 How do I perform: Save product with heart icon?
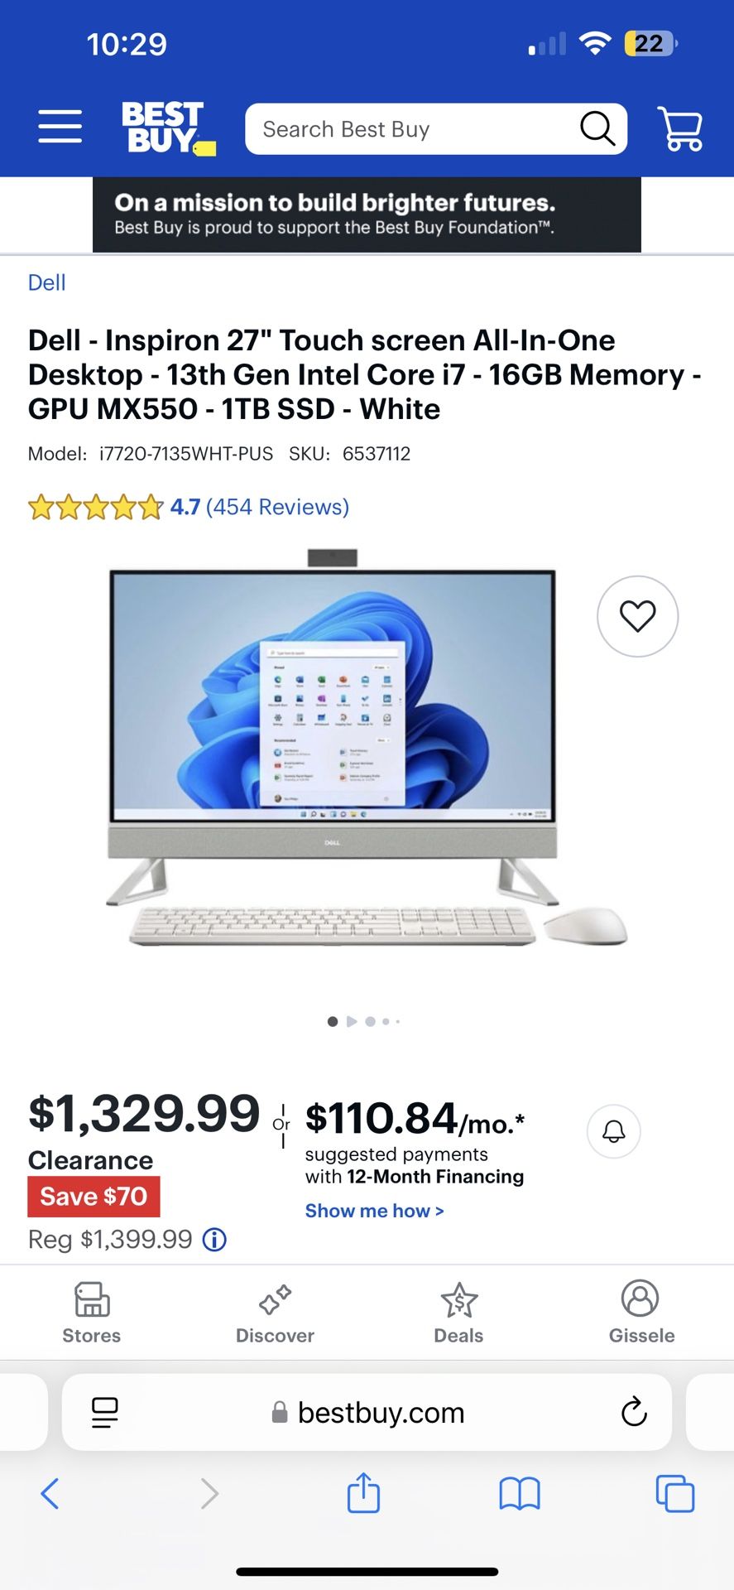coord(637,616)
